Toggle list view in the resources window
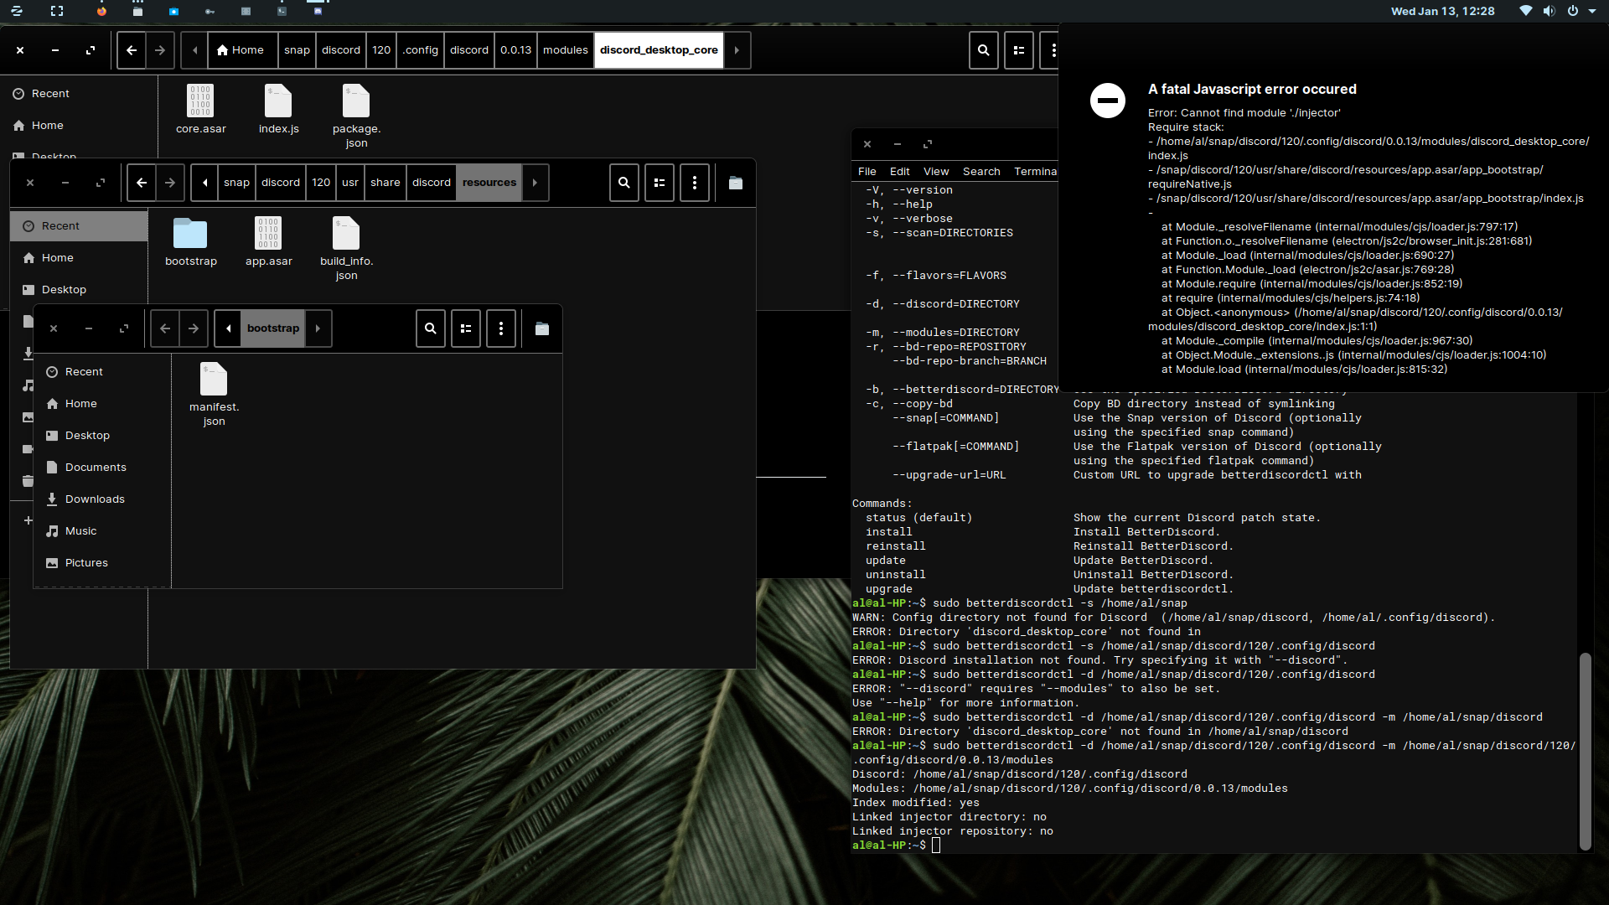Viewport: 1609px width, 905px height. [659, 183]
